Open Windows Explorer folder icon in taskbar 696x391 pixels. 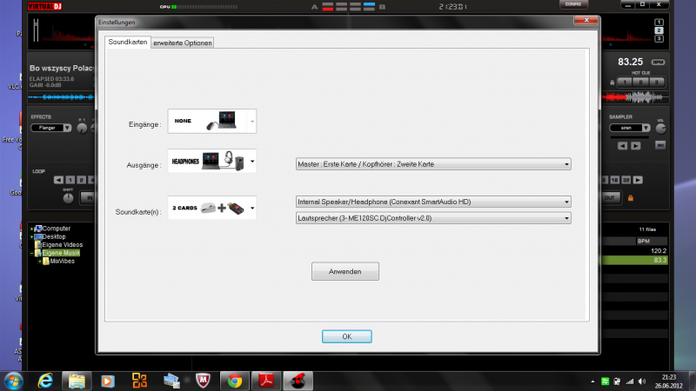tap(77, 380)
